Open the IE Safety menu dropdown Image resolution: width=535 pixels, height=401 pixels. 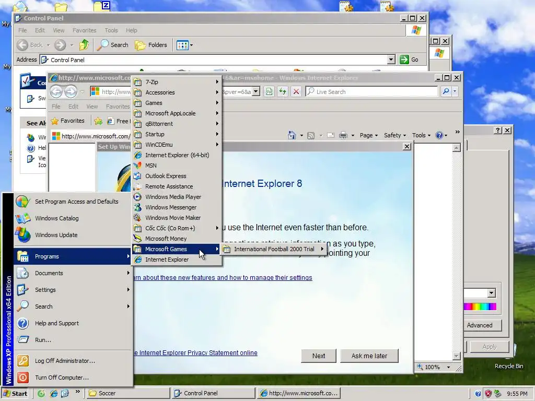point(395,135)
